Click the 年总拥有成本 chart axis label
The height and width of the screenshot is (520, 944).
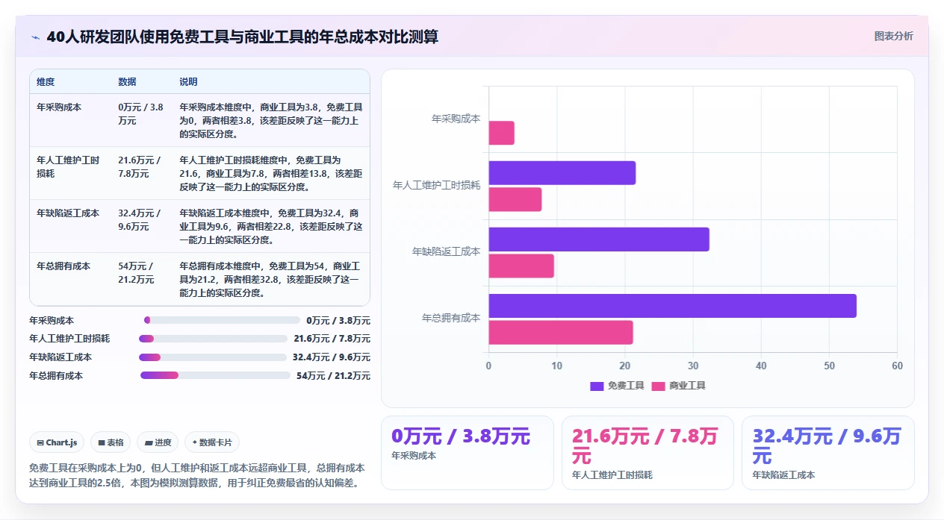(x=451, y=318)
